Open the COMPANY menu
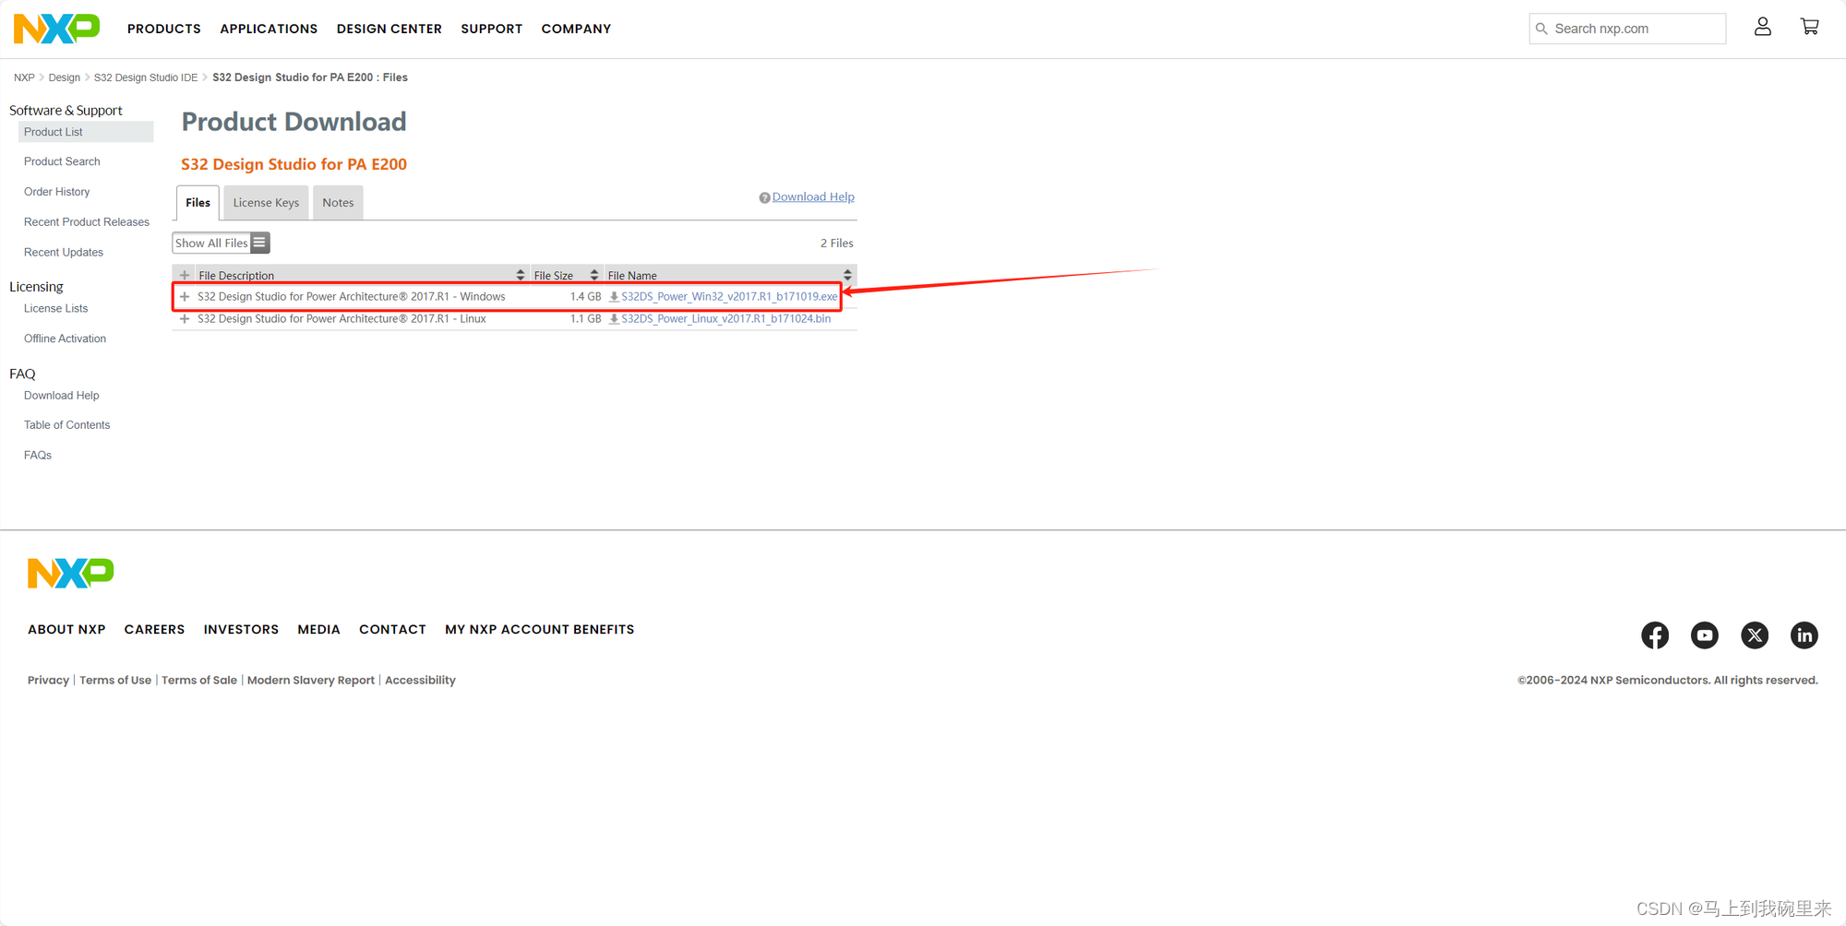Image resolution: width=1846 pixels, height=926 pixels. pyautogui.click(x=576, y=29)
